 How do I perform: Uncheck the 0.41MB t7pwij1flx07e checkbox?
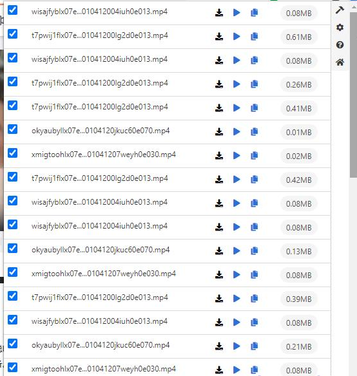pos(12,106)
